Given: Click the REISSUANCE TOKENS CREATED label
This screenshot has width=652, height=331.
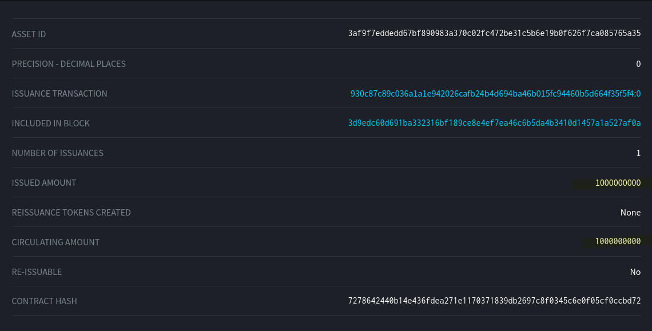Looking at the screenshot, I should tap(71, 213).
